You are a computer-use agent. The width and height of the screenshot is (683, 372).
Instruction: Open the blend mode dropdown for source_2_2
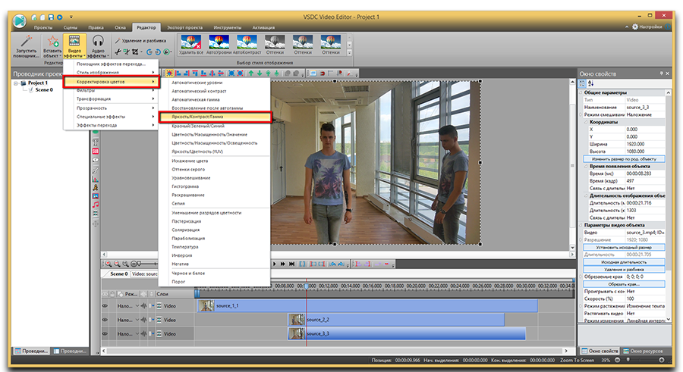[137, 320]
